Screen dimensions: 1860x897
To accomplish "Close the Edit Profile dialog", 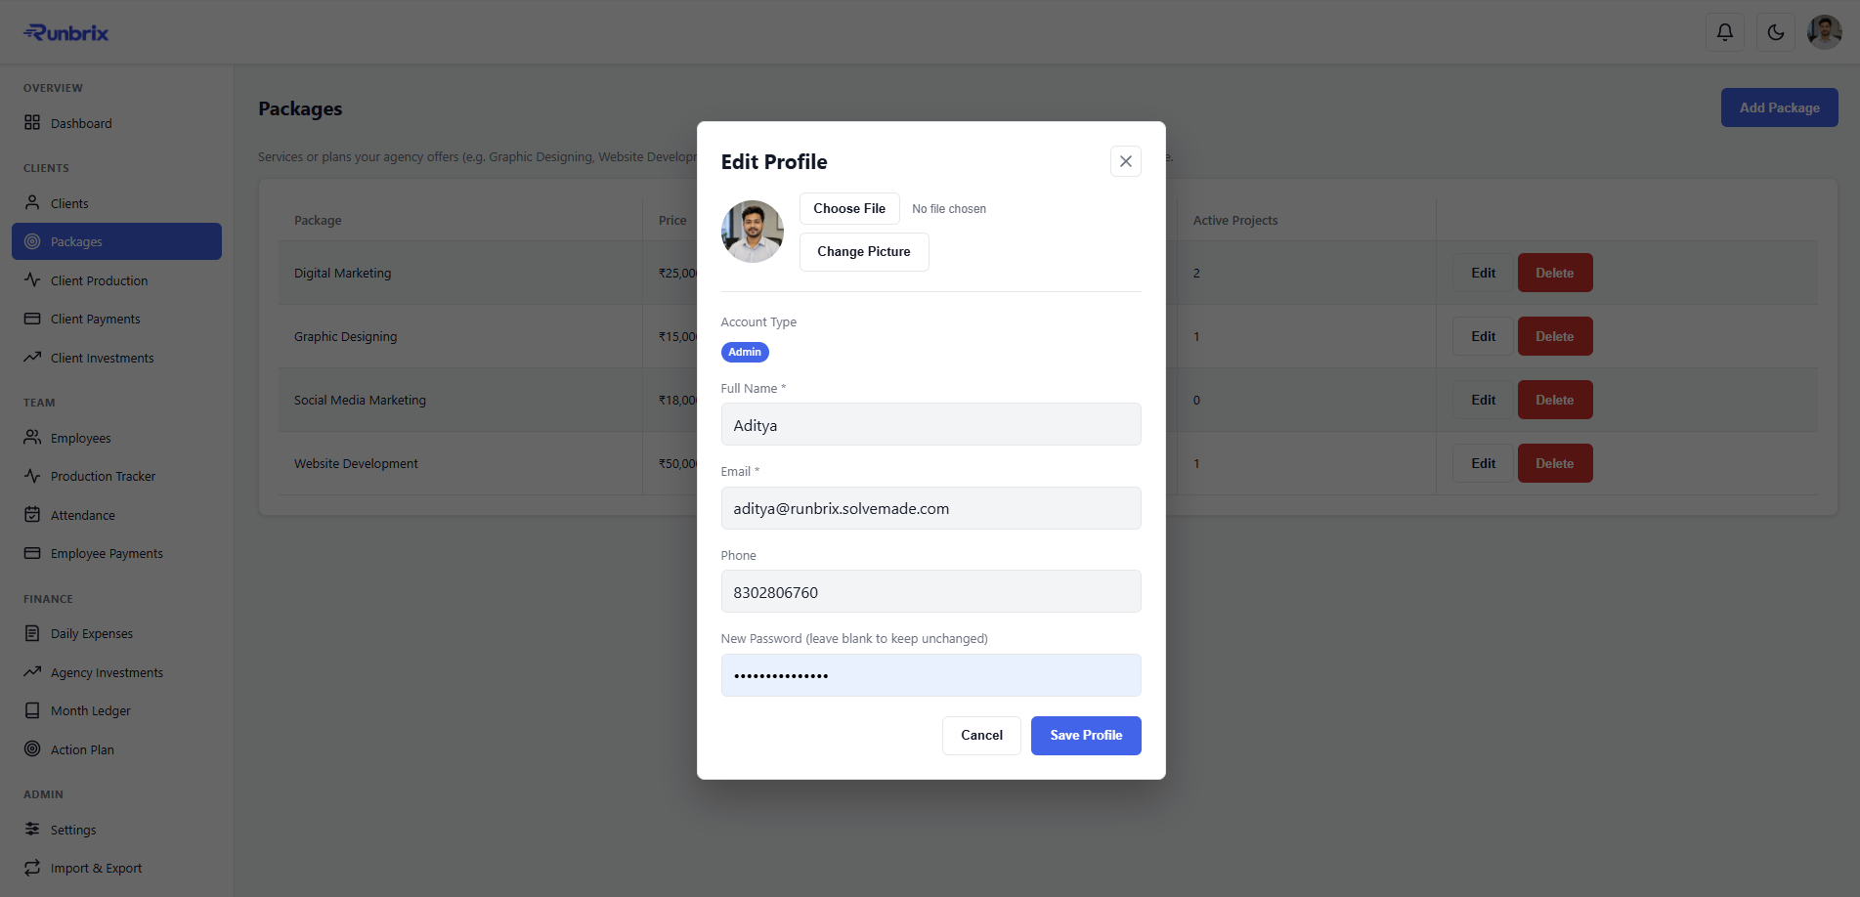I will pos(1126,161).
